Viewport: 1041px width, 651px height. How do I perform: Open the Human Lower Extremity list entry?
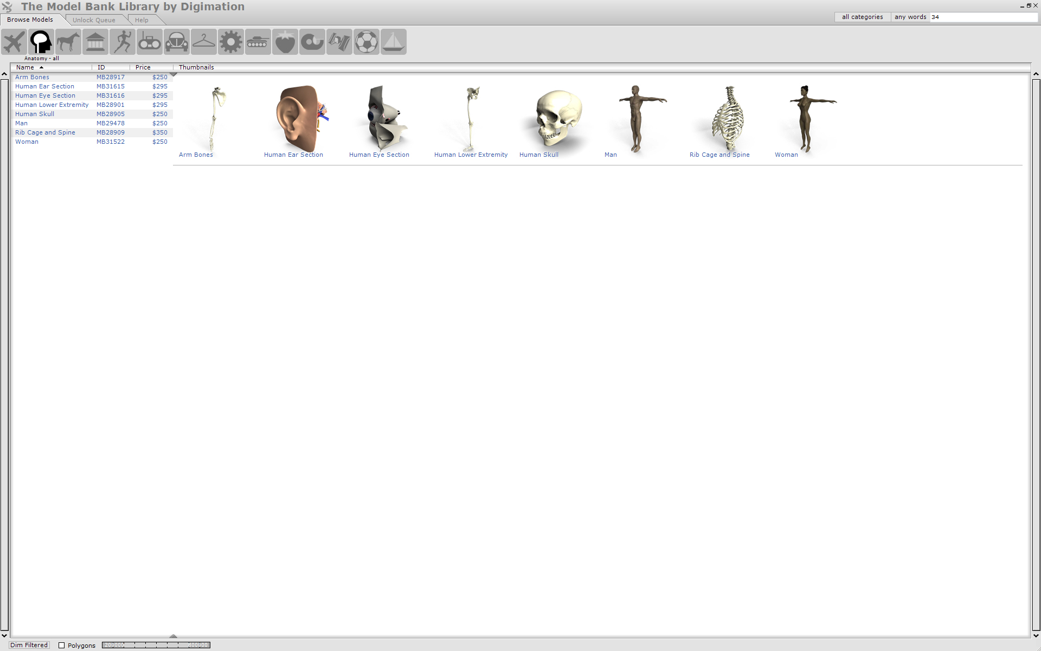[52, 105]
